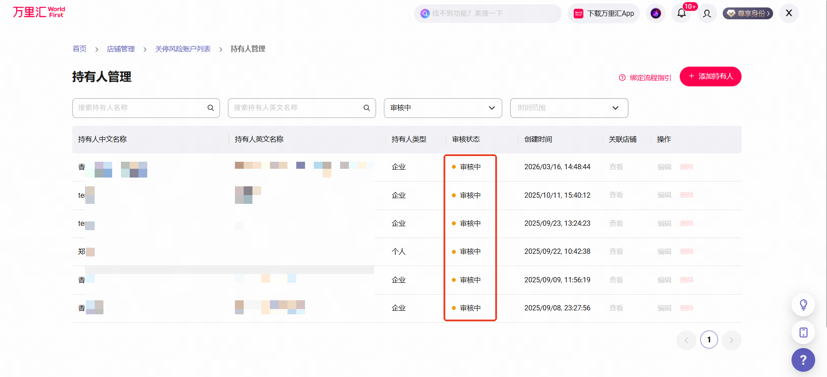The height and width of the screenshot is (377, 827).
Task: Click the search icon in the 搜索持有人英文名称 field
Action: 367,108
